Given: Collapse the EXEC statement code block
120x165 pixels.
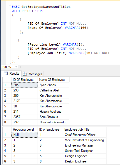Looking at the screenshot, I should click(x=10, y=7).
